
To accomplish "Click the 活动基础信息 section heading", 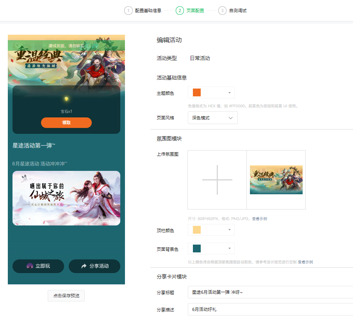I will pos(172,78).
